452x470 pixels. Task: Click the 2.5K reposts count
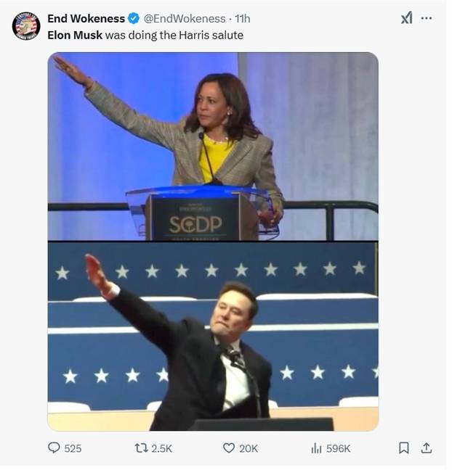(x=161, y=449)
